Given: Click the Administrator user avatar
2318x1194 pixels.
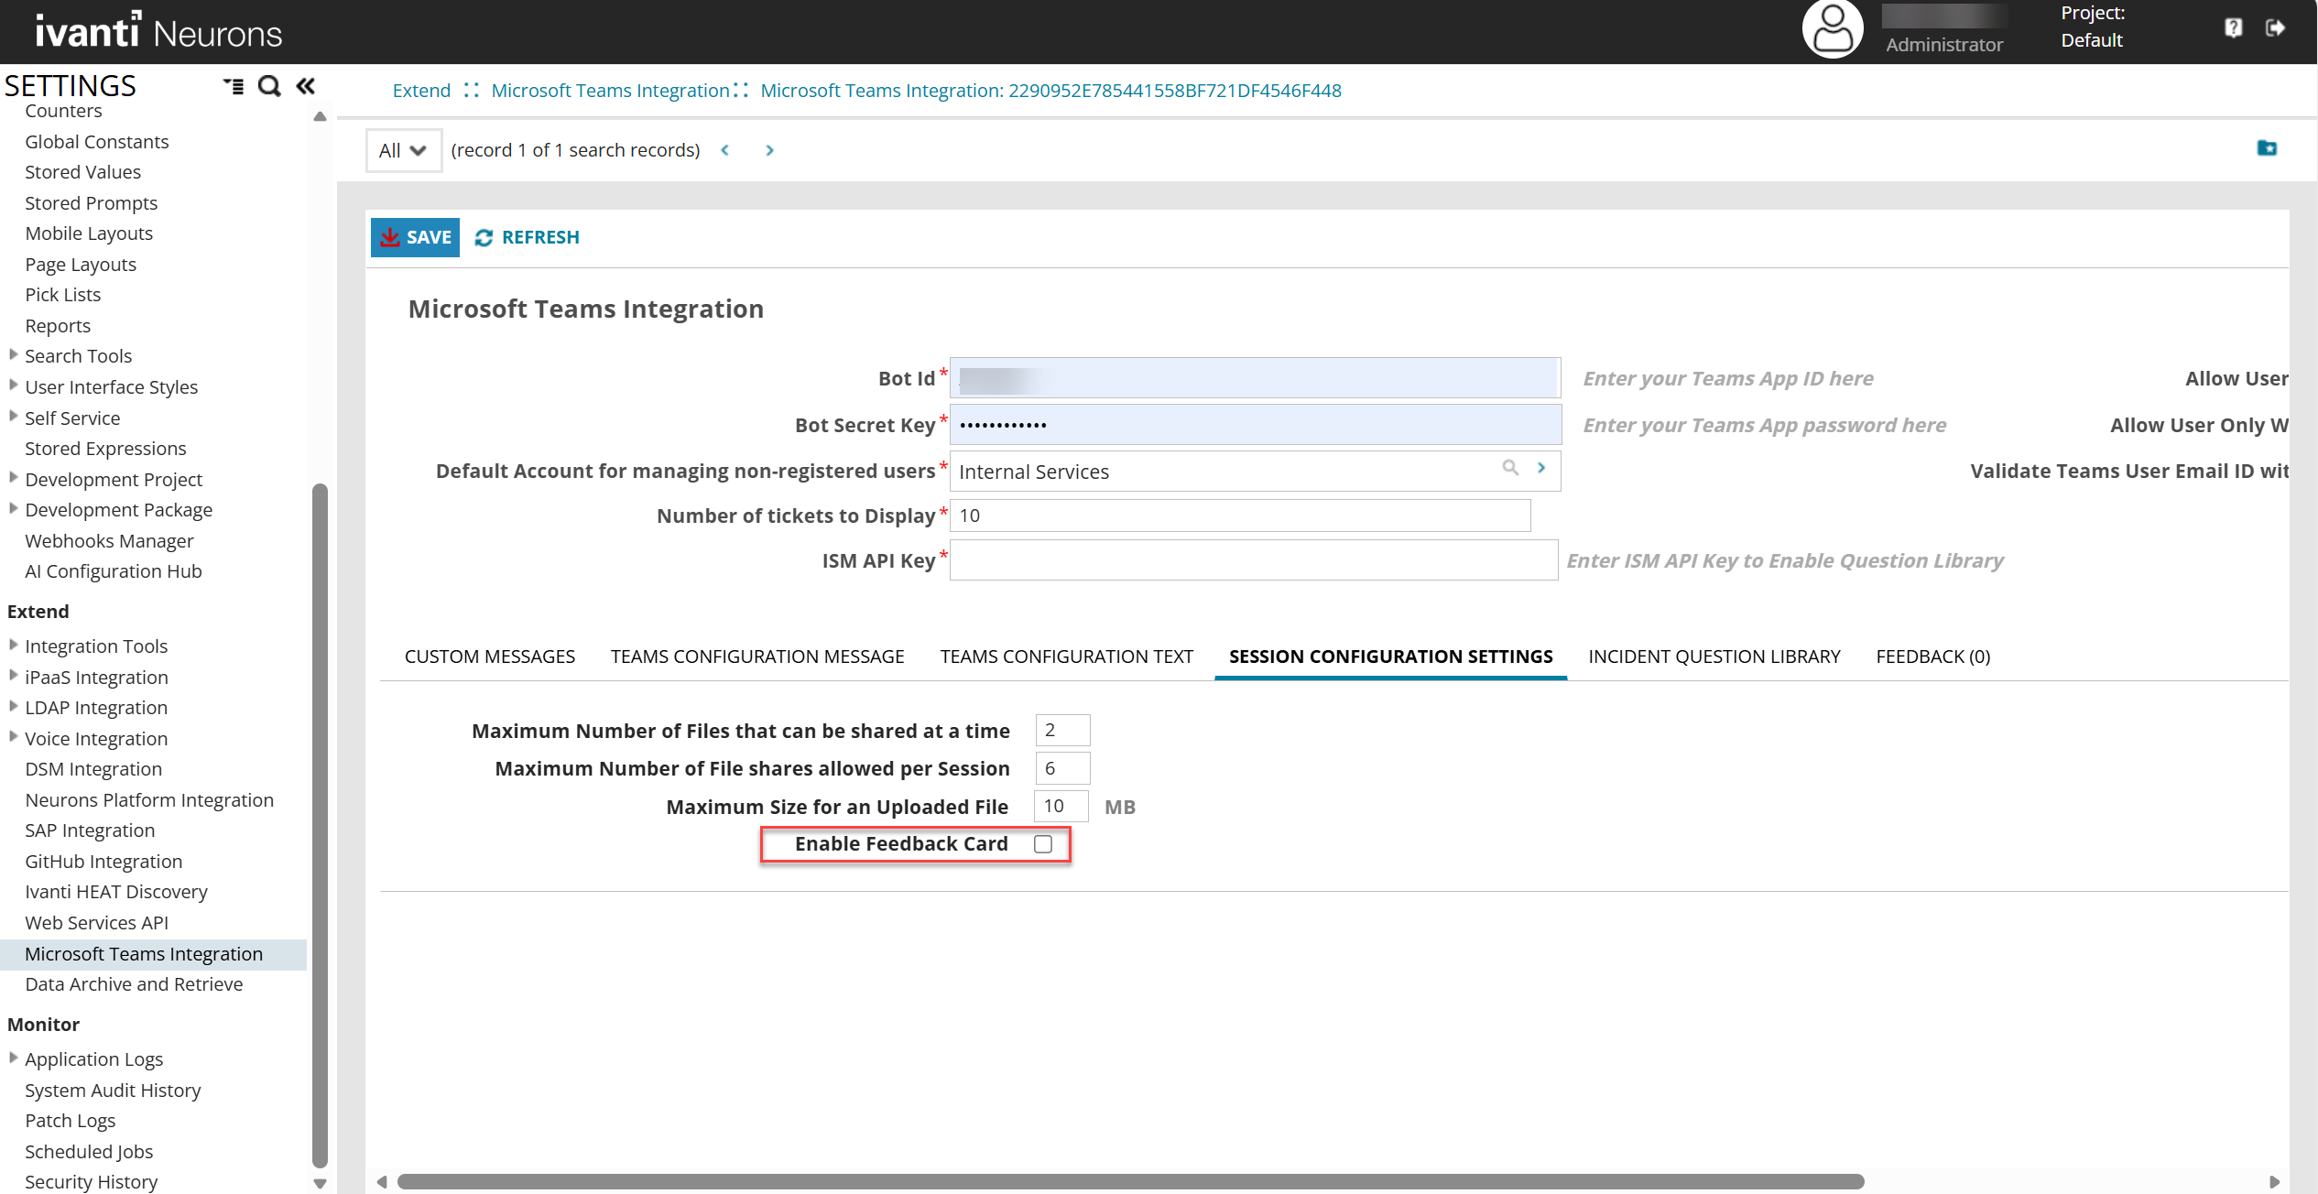Looking at the screenshot, I should 1832,29.
